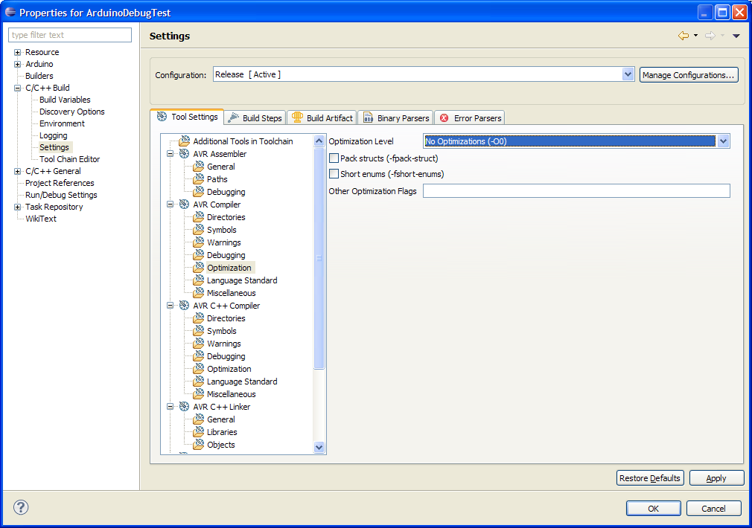Image resolution: width=752 pixels, height=528 pixels.
Task: Collapse the C/C++ Build tree node
Action: pos(18,88)
